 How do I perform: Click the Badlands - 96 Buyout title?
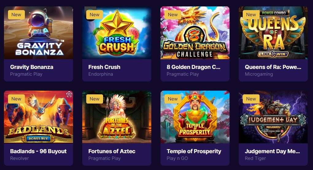click(38, 151)
